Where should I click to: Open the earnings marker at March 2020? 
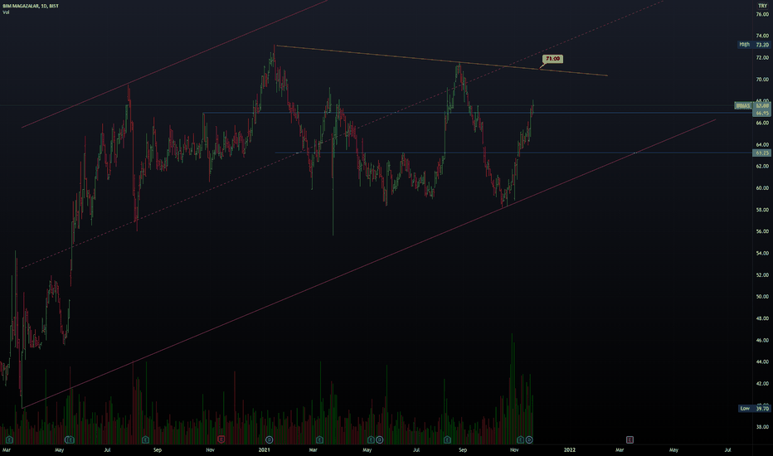9,439
